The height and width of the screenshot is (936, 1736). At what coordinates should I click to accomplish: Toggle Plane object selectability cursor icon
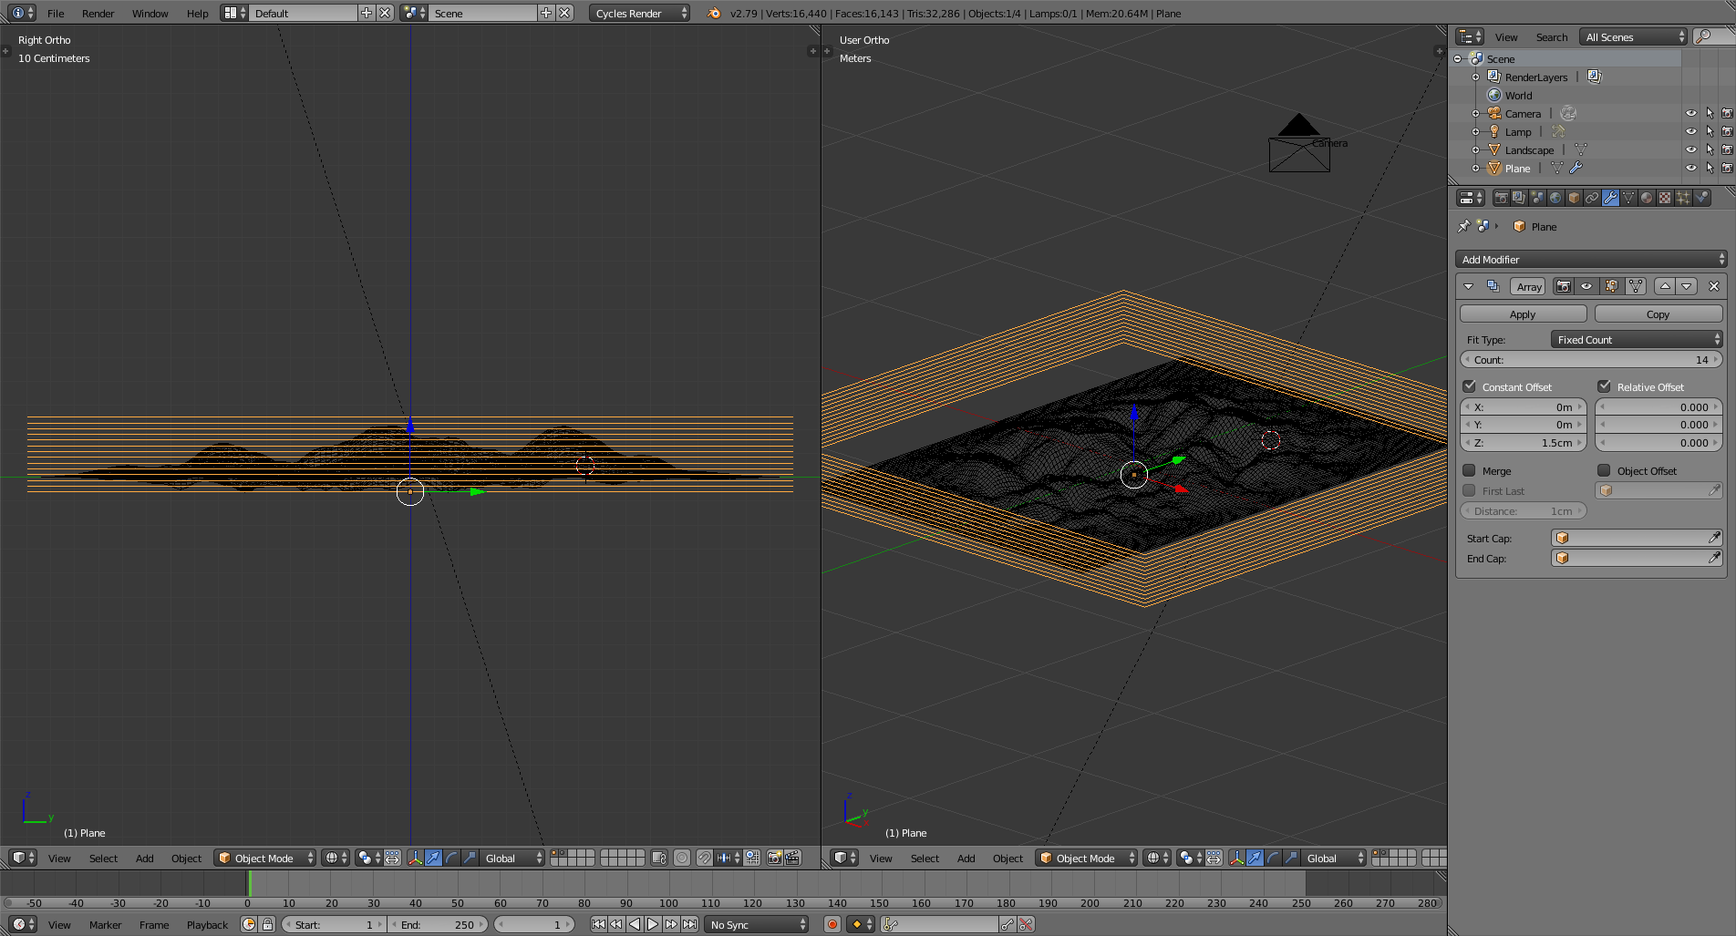pos(1709,168)
